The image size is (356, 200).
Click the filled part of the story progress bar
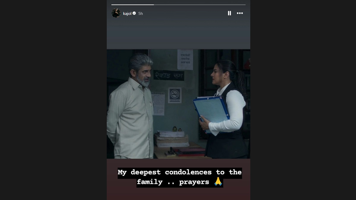pos(133,5)
